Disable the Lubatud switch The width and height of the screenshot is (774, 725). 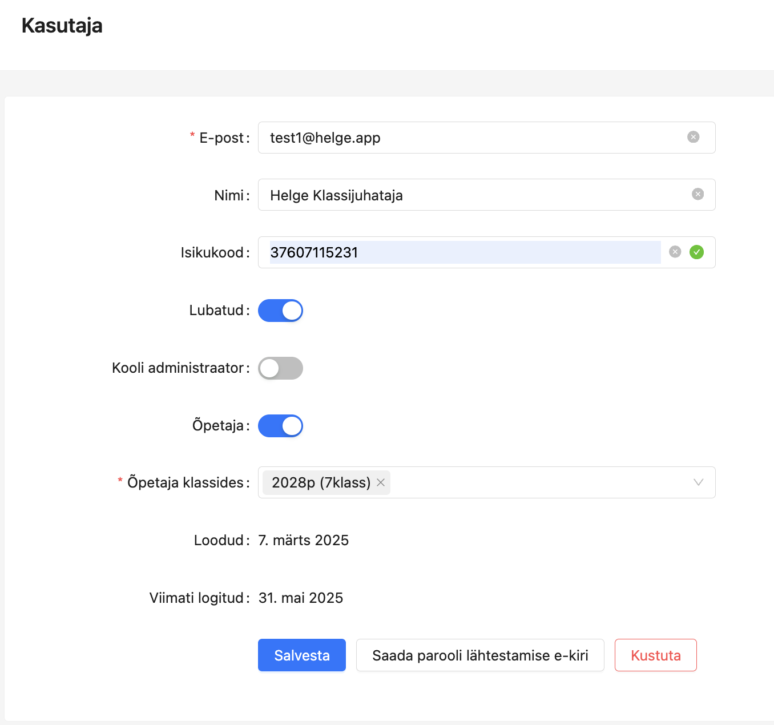pos(280,311)
